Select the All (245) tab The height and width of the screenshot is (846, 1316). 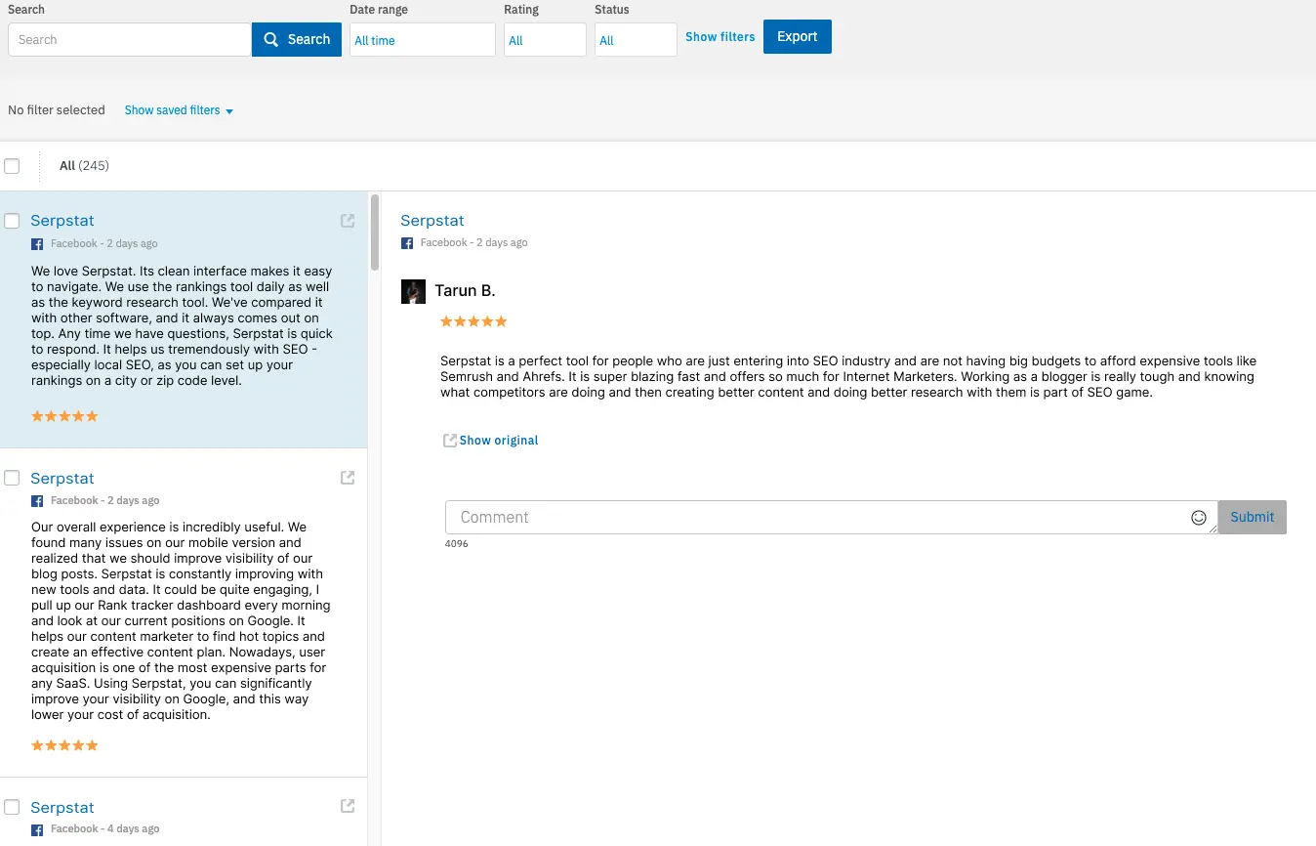tap(84, 166)
